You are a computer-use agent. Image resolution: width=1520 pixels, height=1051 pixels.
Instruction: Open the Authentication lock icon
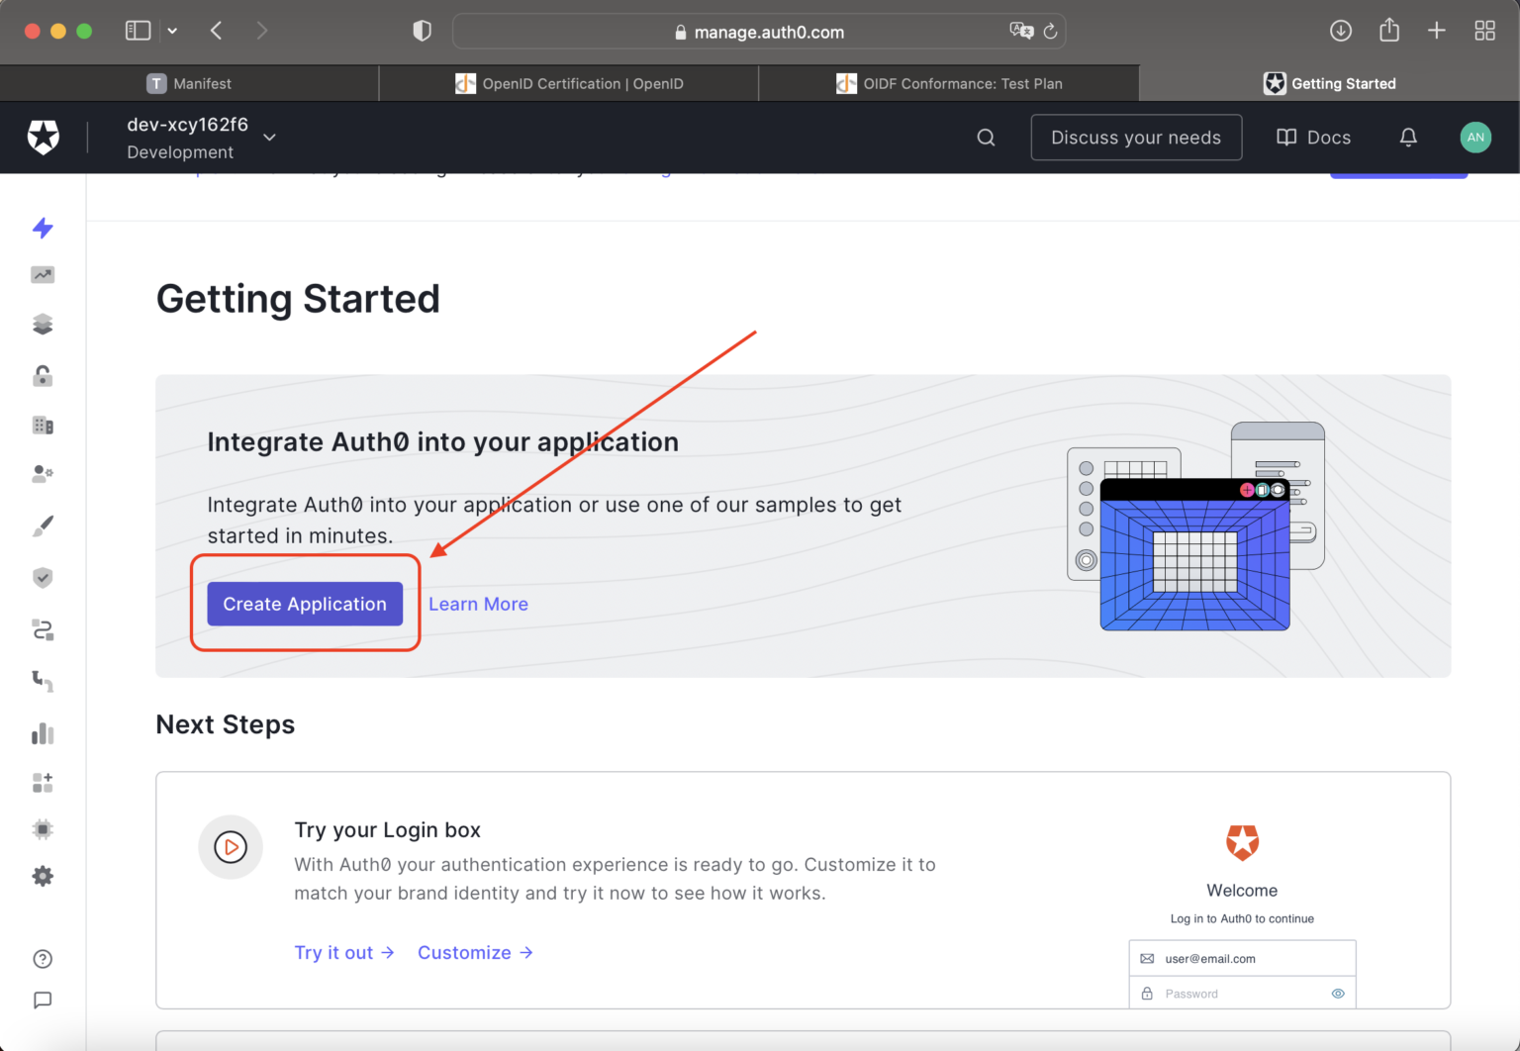[43, 375]
